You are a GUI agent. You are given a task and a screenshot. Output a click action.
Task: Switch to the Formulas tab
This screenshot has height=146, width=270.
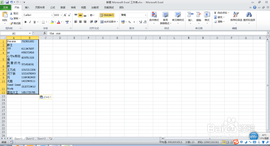(53, 7)
